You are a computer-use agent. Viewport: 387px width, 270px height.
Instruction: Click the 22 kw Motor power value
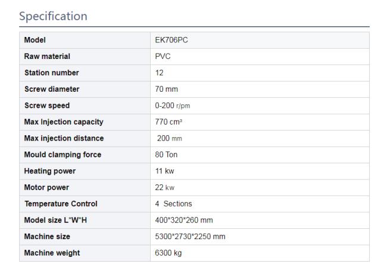tap(164, 188)
